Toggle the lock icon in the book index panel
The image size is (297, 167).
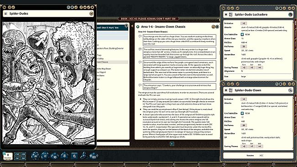(126, 26)
